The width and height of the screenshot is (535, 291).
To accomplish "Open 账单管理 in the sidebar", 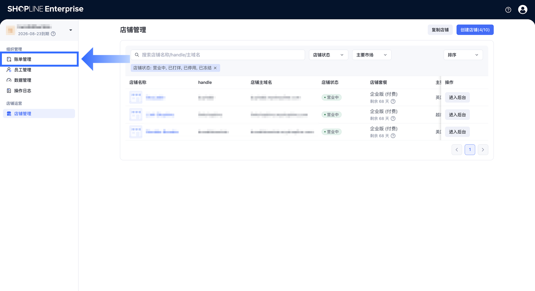I will (x=39, y=59).
